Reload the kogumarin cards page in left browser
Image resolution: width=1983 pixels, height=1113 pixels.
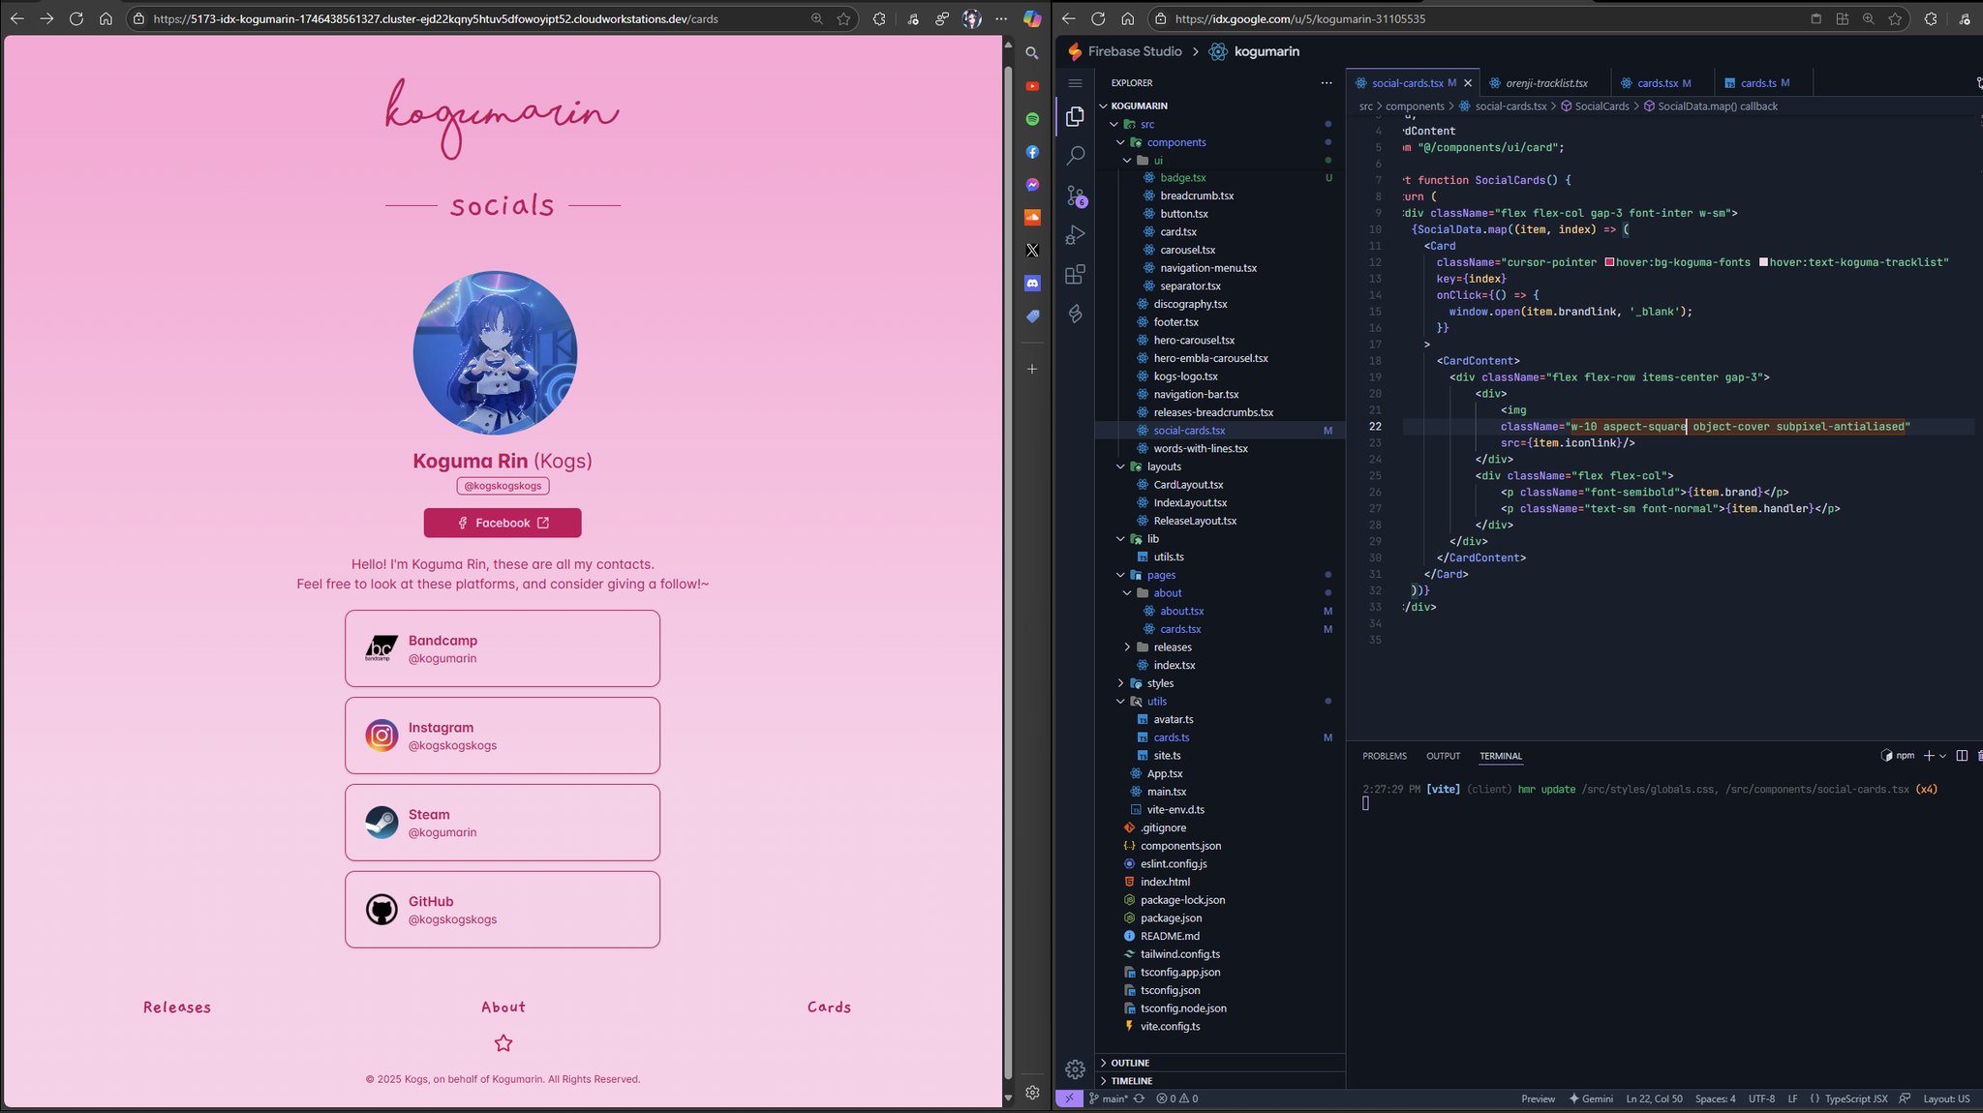pos(76,18)
